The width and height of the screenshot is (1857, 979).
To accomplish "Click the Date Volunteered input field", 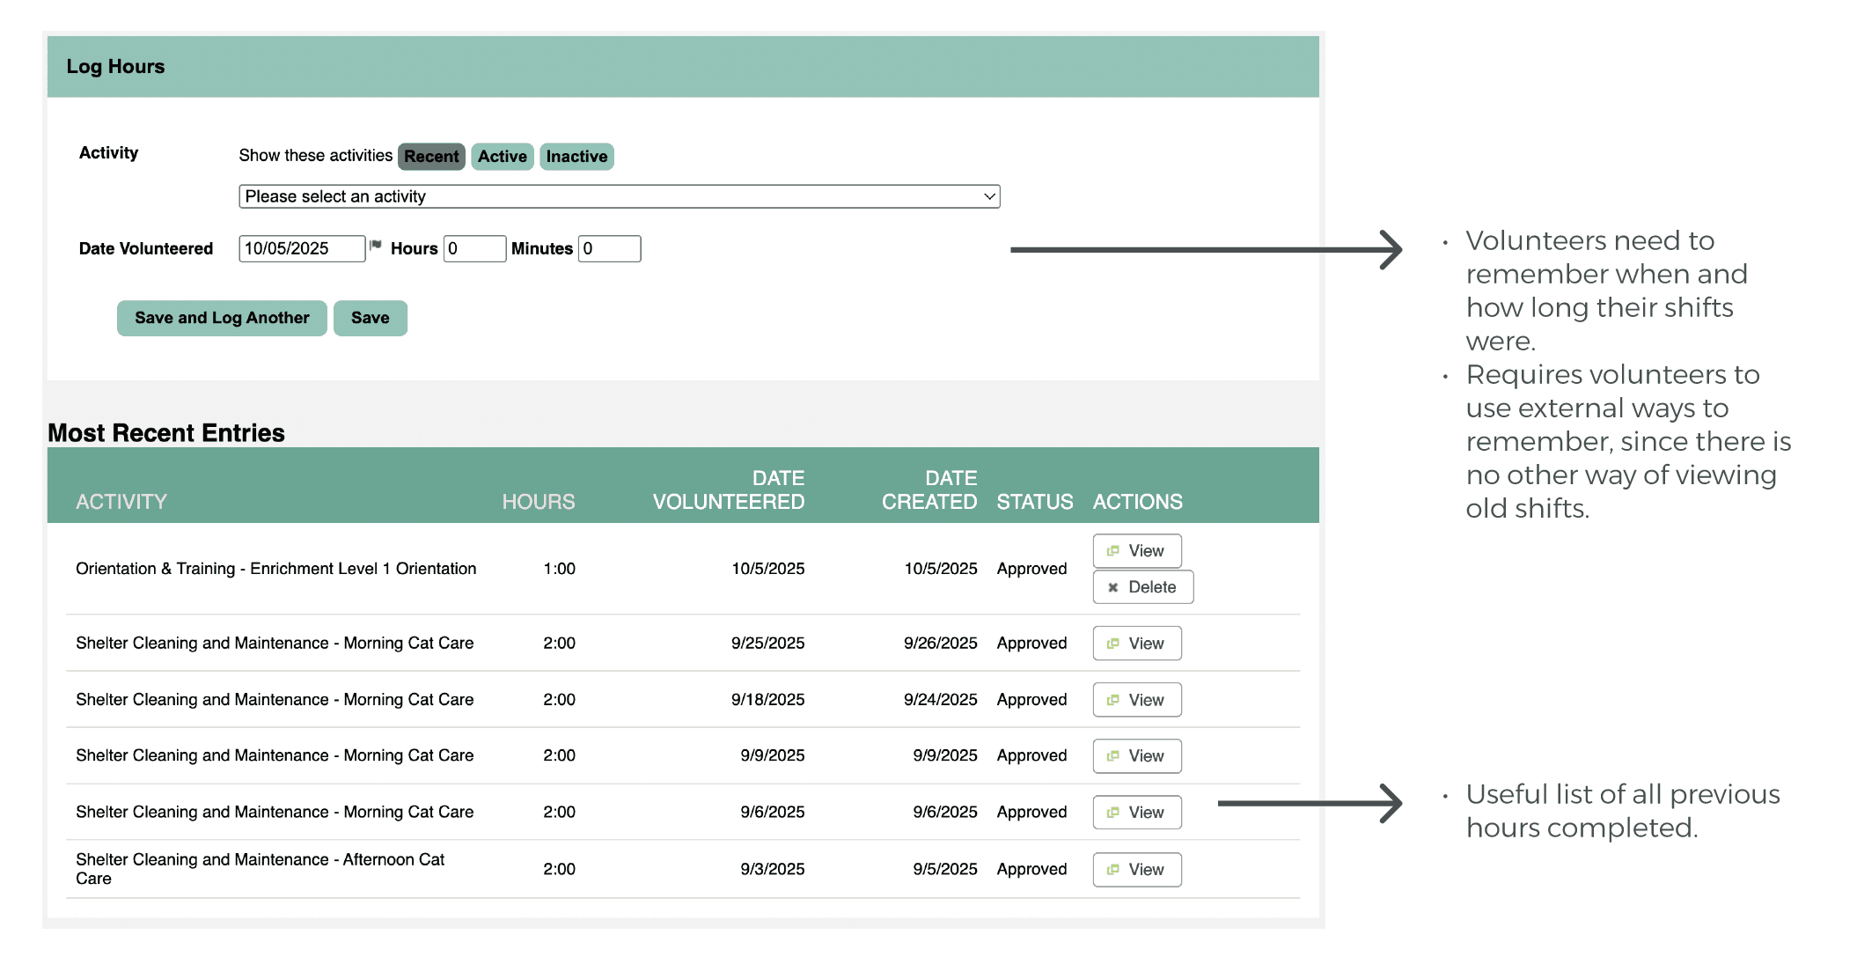I will (x=301, y=249).
